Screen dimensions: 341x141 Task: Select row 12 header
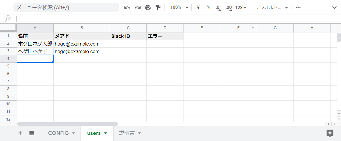click(x=8, y=119)
